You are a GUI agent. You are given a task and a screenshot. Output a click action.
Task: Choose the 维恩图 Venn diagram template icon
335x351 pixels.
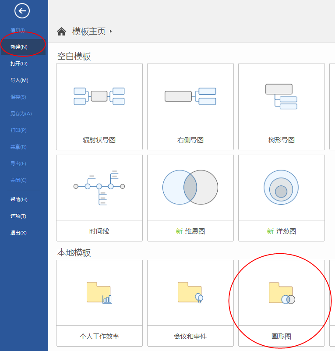[x=190, y=188]
